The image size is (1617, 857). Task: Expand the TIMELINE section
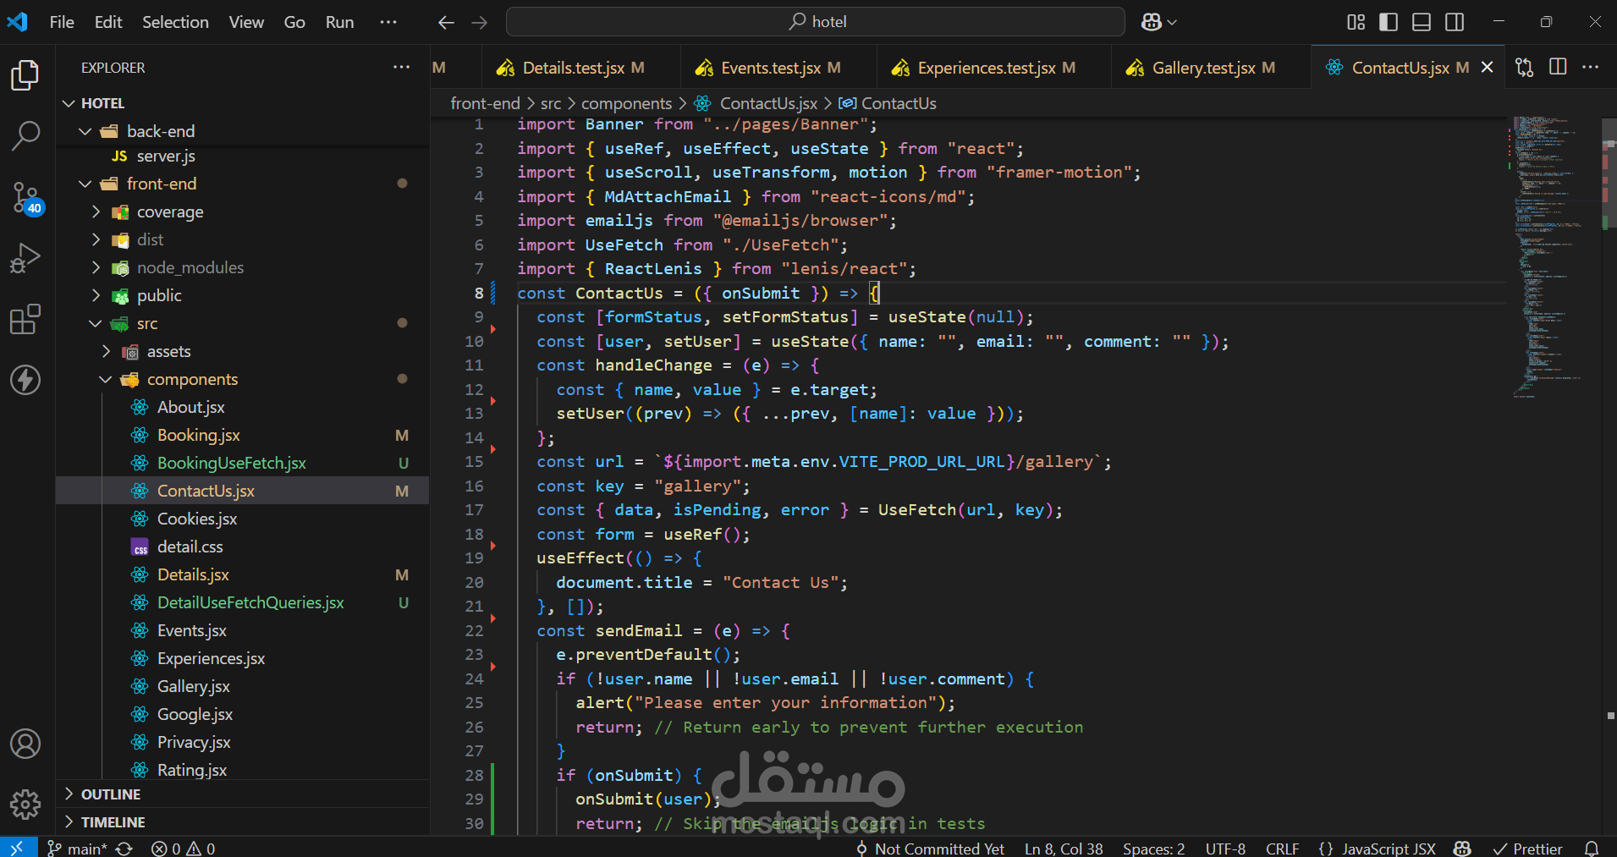[x=243, y=822]
